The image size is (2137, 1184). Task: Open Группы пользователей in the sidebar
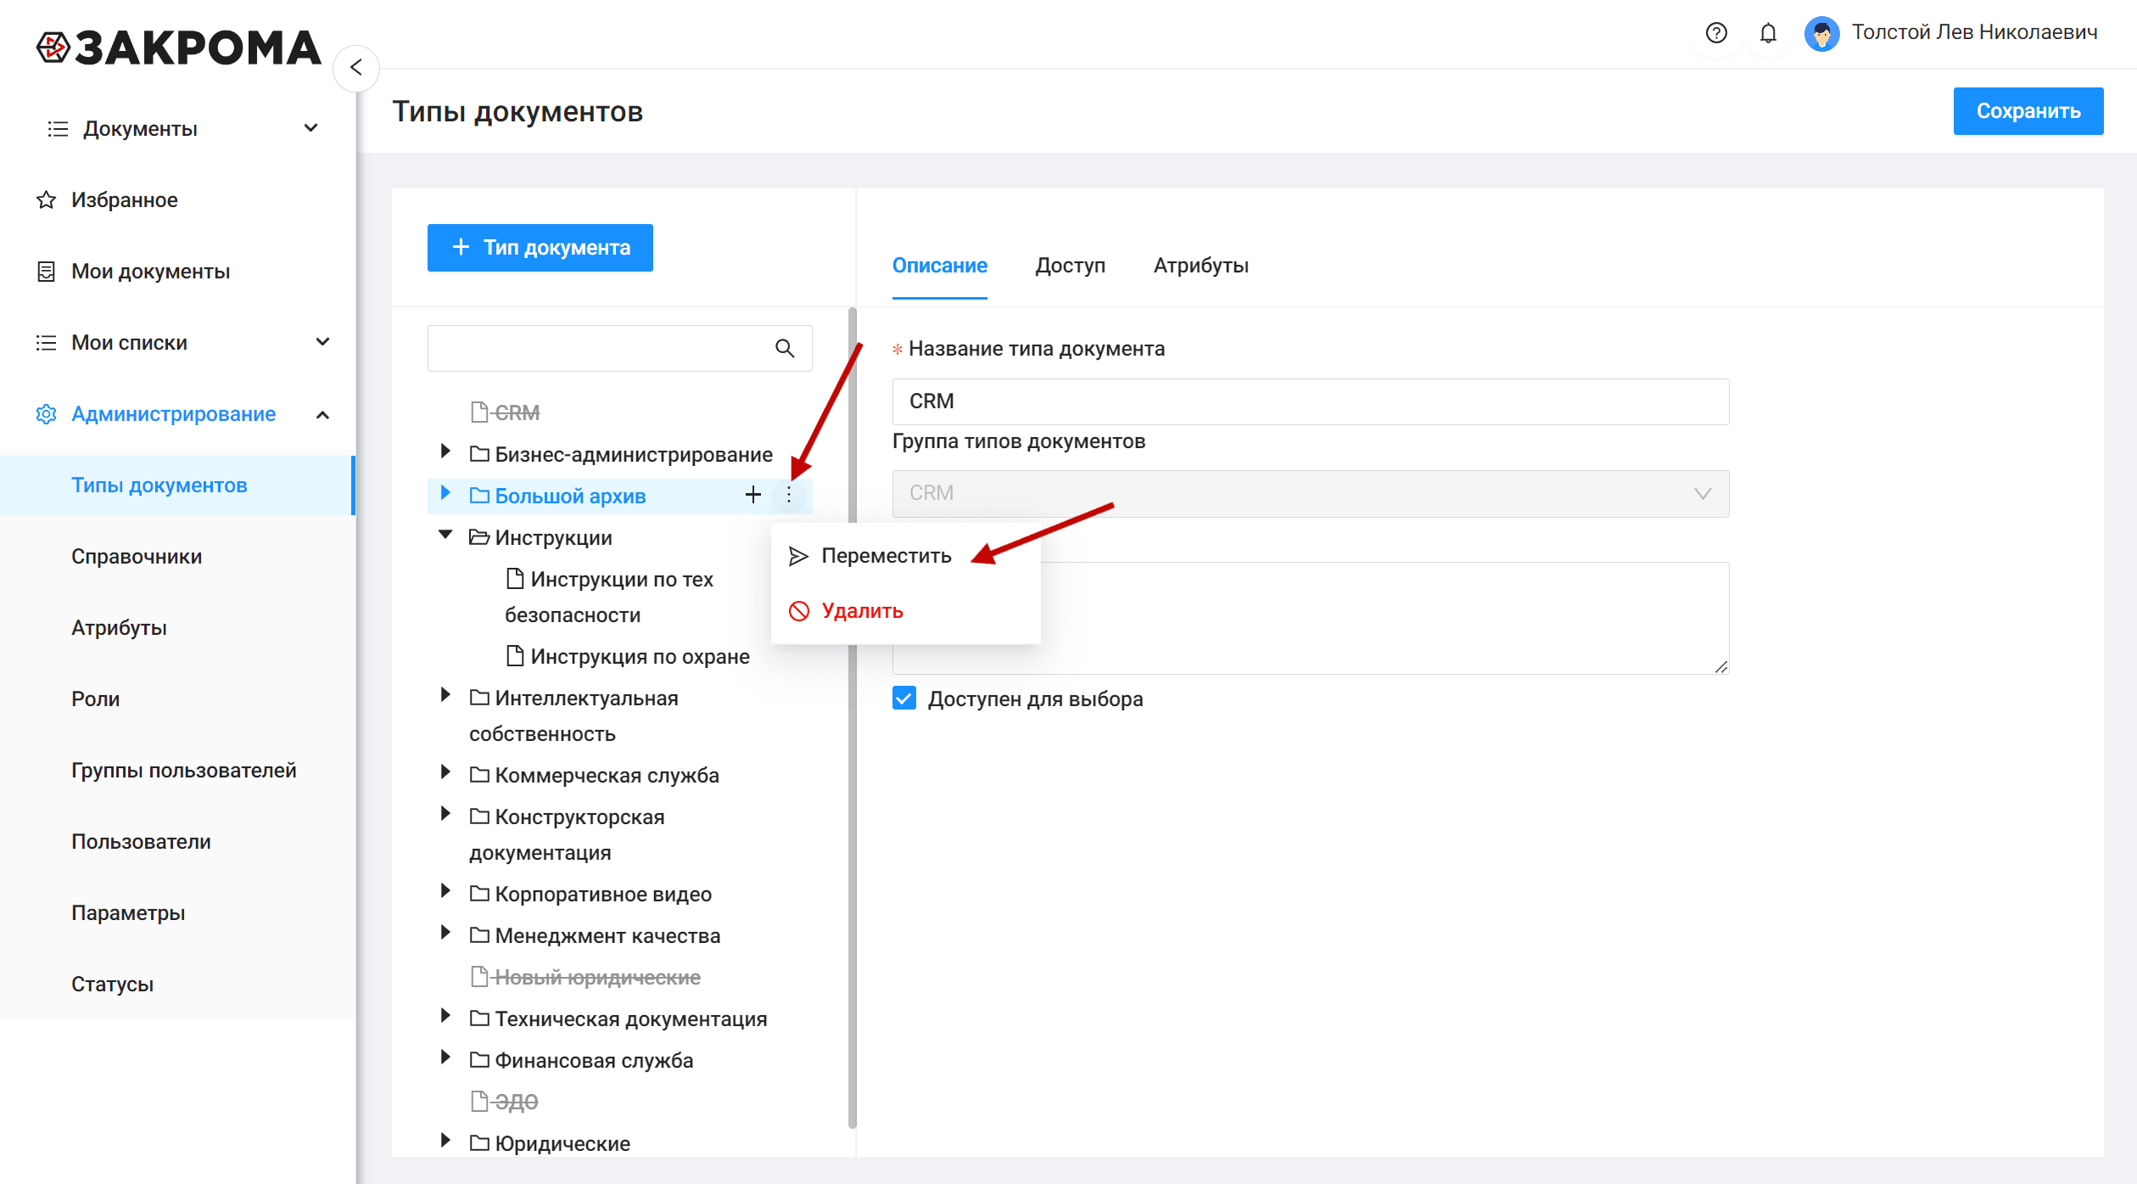point(184,771)
